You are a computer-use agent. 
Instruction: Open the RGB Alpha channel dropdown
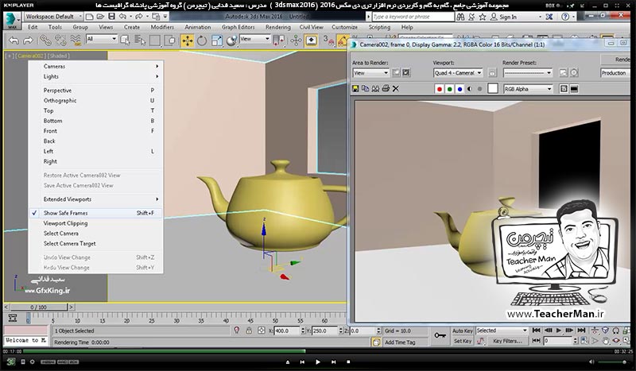coord(528,89)
